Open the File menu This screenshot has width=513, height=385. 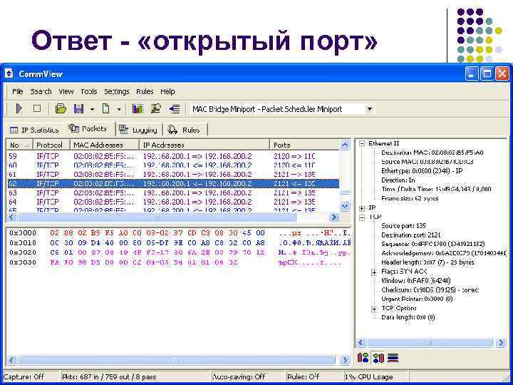coord(18,92)
